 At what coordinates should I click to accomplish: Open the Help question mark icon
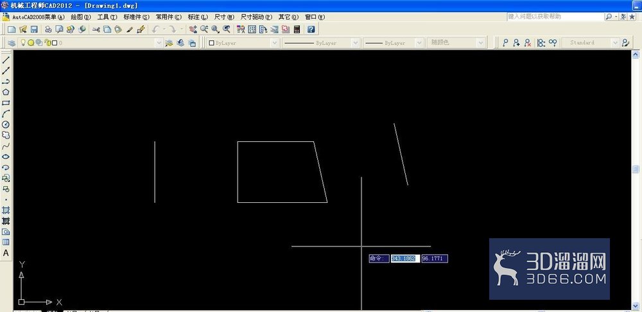(x=311, y=29)
